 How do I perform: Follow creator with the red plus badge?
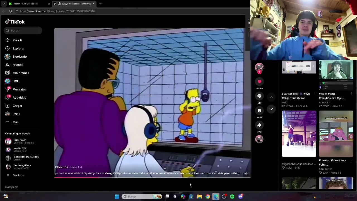[259, 72]
